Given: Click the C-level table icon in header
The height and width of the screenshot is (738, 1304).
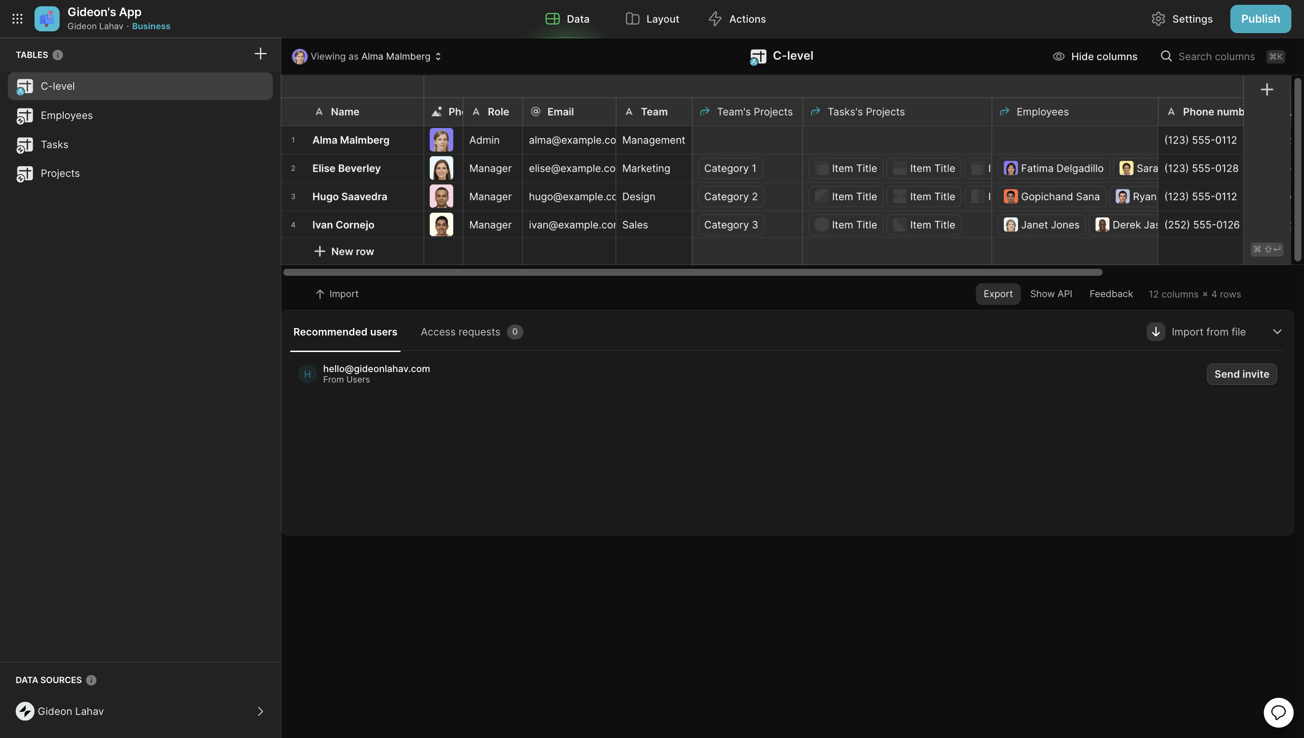Looking at the screenshot, I should [758, 56].
